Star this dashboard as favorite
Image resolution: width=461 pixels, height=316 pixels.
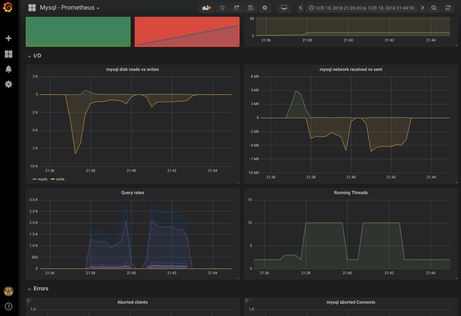point(222,8)
